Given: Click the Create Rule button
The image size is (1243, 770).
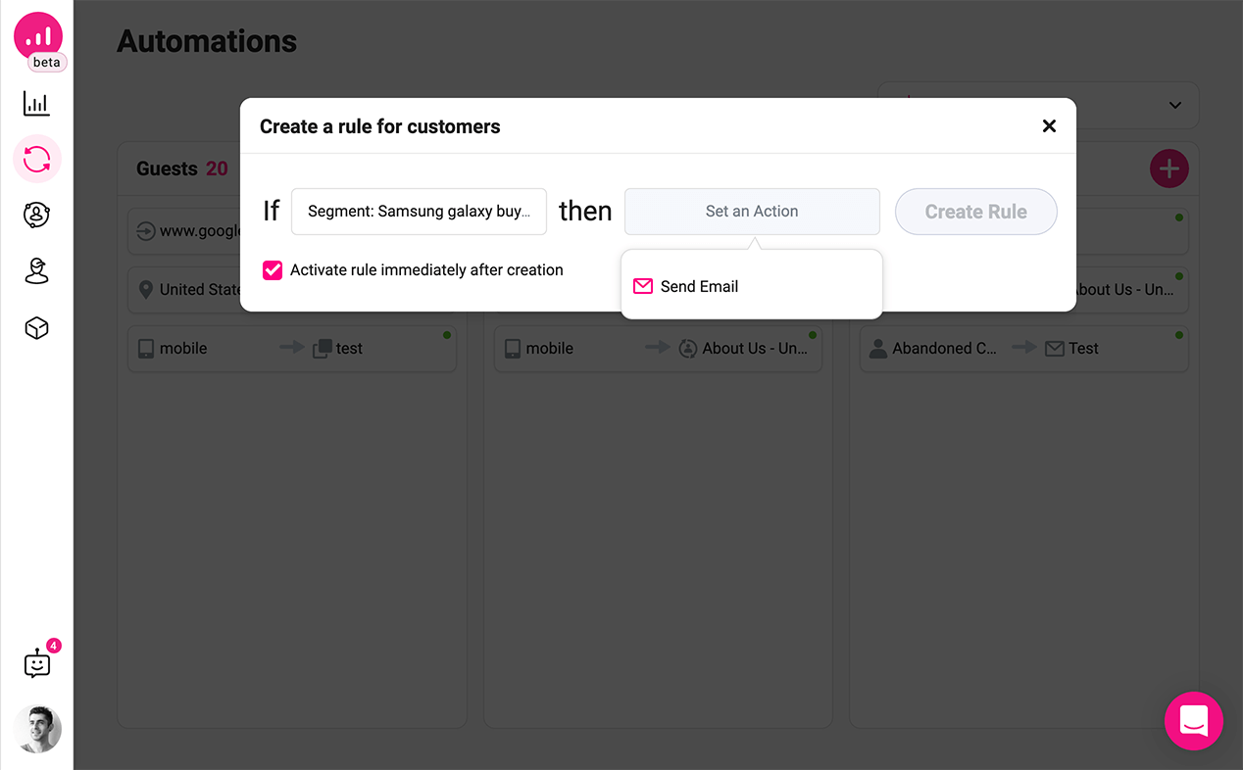Looking at the screenshot, I should [976, 212].
